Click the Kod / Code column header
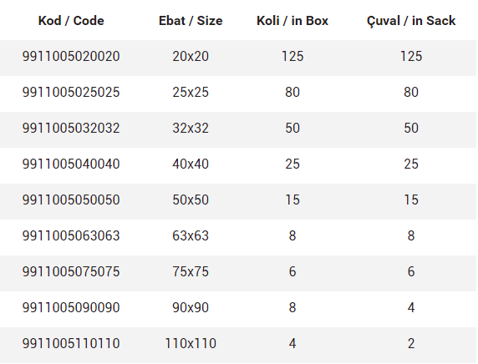This screenshot has height=364, width=478. click(x=71, y=21)
